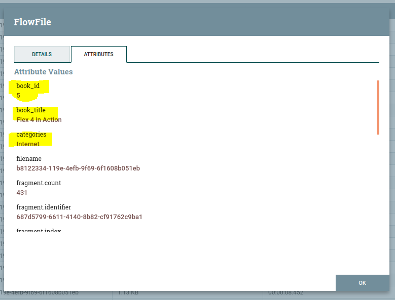Click the FlowFile dialog title
The width and height of the screenshot is (395, 300).
tap(32, 22)
